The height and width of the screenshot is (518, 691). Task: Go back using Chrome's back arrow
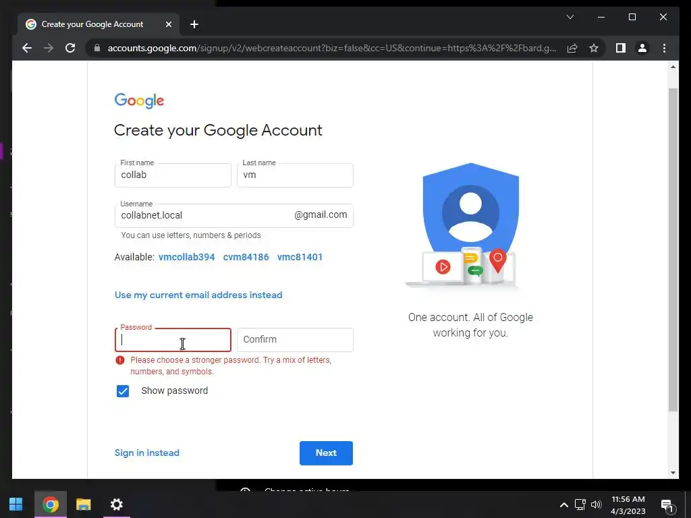click(27, 48)
